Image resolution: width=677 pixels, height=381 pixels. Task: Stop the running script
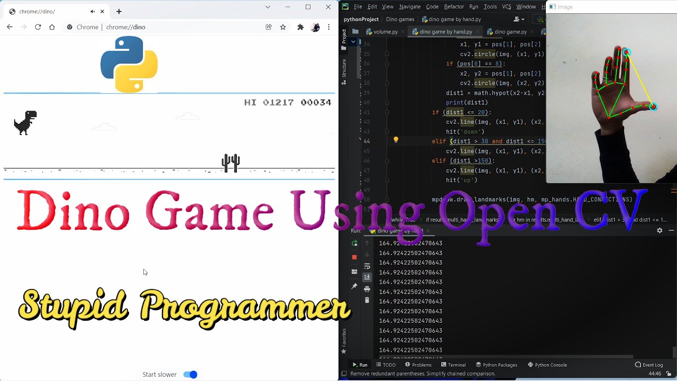(x=354, y=257)
